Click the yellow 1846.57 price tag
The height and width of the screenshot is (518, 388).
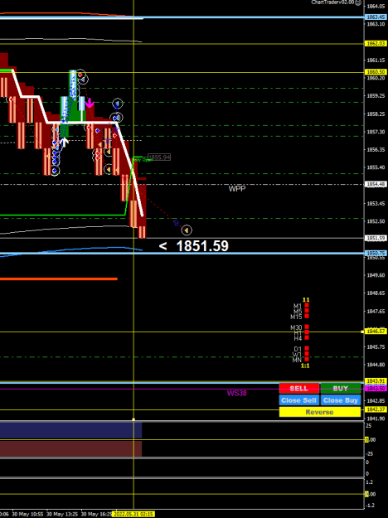pyautogui.click(x=375, y=331)
